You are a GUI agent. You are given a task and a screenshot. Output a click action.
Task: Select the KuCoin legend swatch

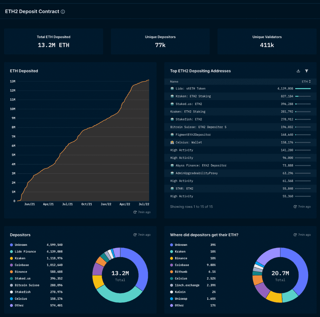(x=172, y=292)
